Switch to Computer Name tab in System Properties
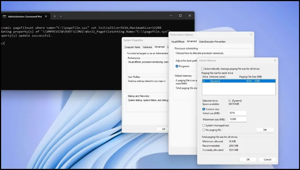The width and height of the screenshot is (300, 170). pyautogui.click(x=132, y=47)
